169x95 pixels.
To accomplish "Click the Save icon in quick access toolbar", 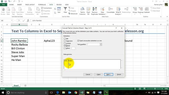I will pos(6,1).
